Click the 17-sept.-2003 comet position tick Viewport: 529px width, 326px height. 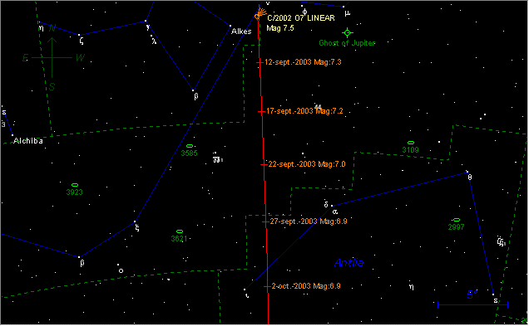point(261,111)
